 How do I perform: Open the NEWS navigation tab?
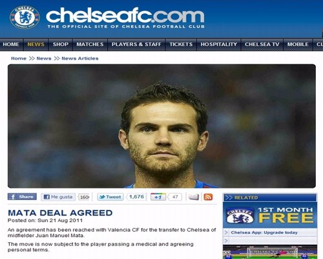(x=36, y=45)
